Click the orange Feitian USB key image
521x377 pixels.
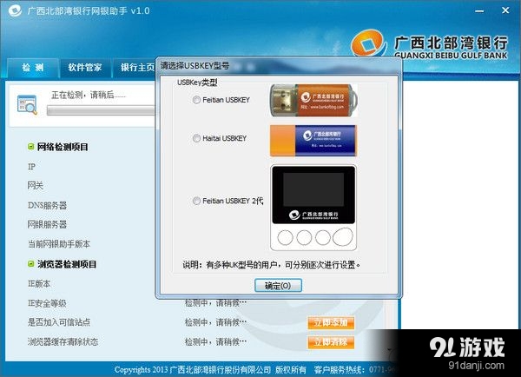[x=313, y=101]
